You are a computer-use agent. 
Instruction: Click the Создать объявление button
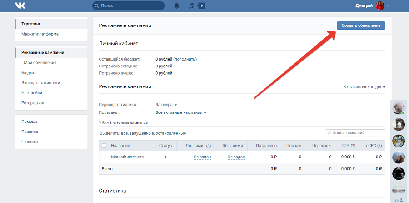point(361,25)
